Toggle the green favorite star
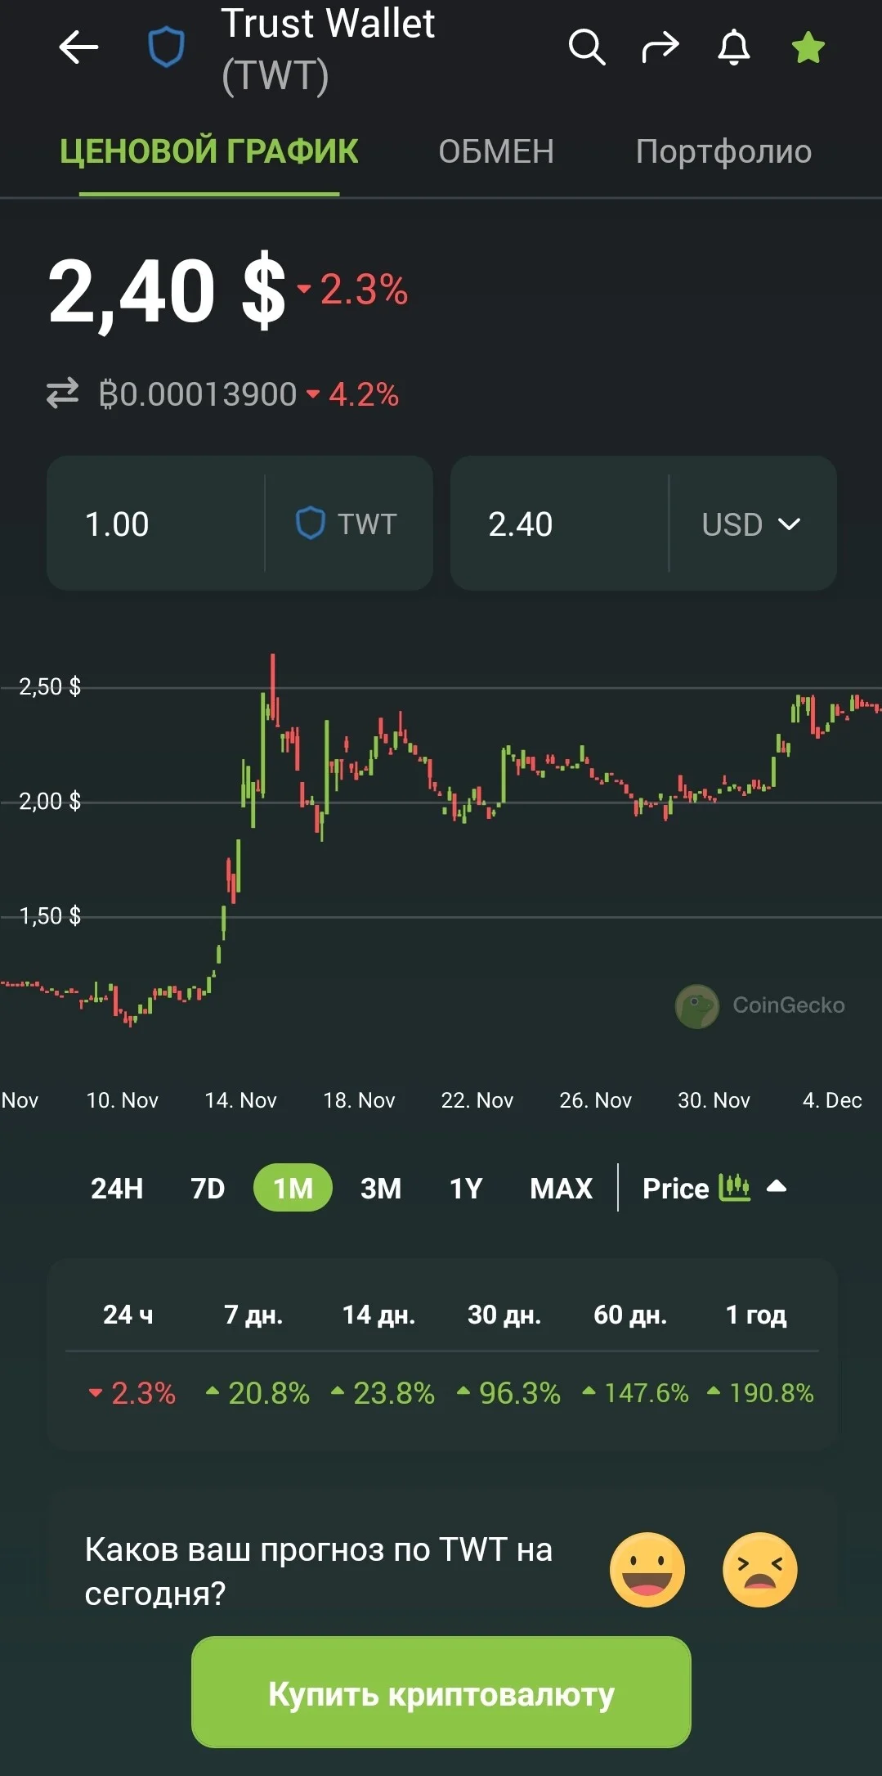Screen dimensions: 882x1776 [x=808, y=47]
